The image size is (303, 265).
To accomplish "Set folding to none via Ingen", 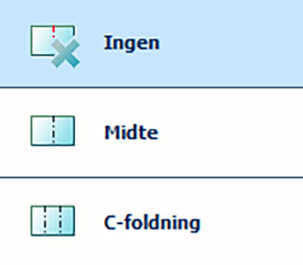I will 151,43.
